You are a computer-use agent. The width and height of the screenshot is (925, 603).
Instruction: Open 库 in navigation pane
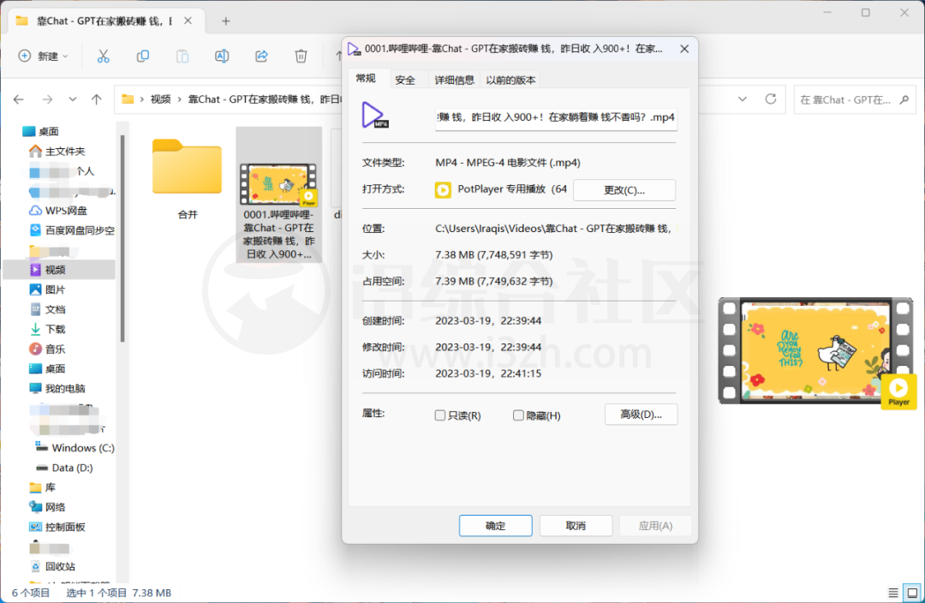pos(43,487)
